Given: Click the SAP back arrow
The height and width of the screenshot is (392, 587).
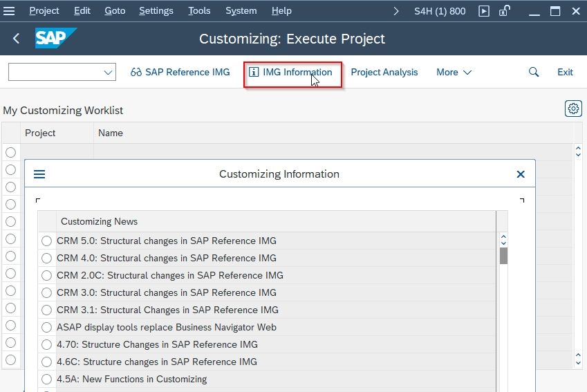Looking at the screenshot, I should (x=16, y=38).
